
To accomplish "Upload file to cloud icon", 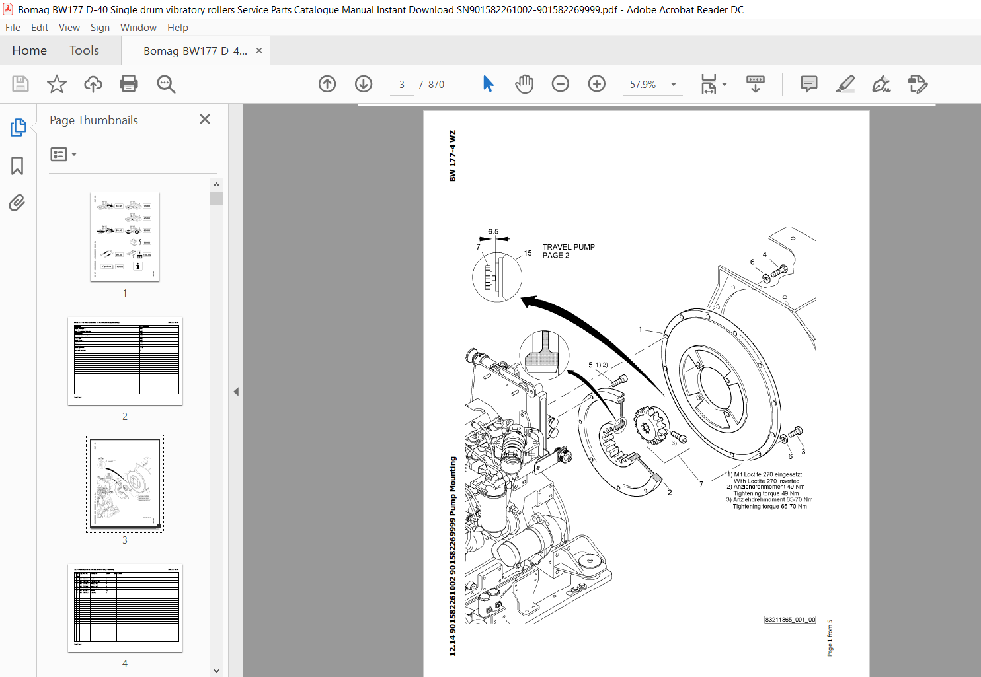I will (x=93, y=84).
